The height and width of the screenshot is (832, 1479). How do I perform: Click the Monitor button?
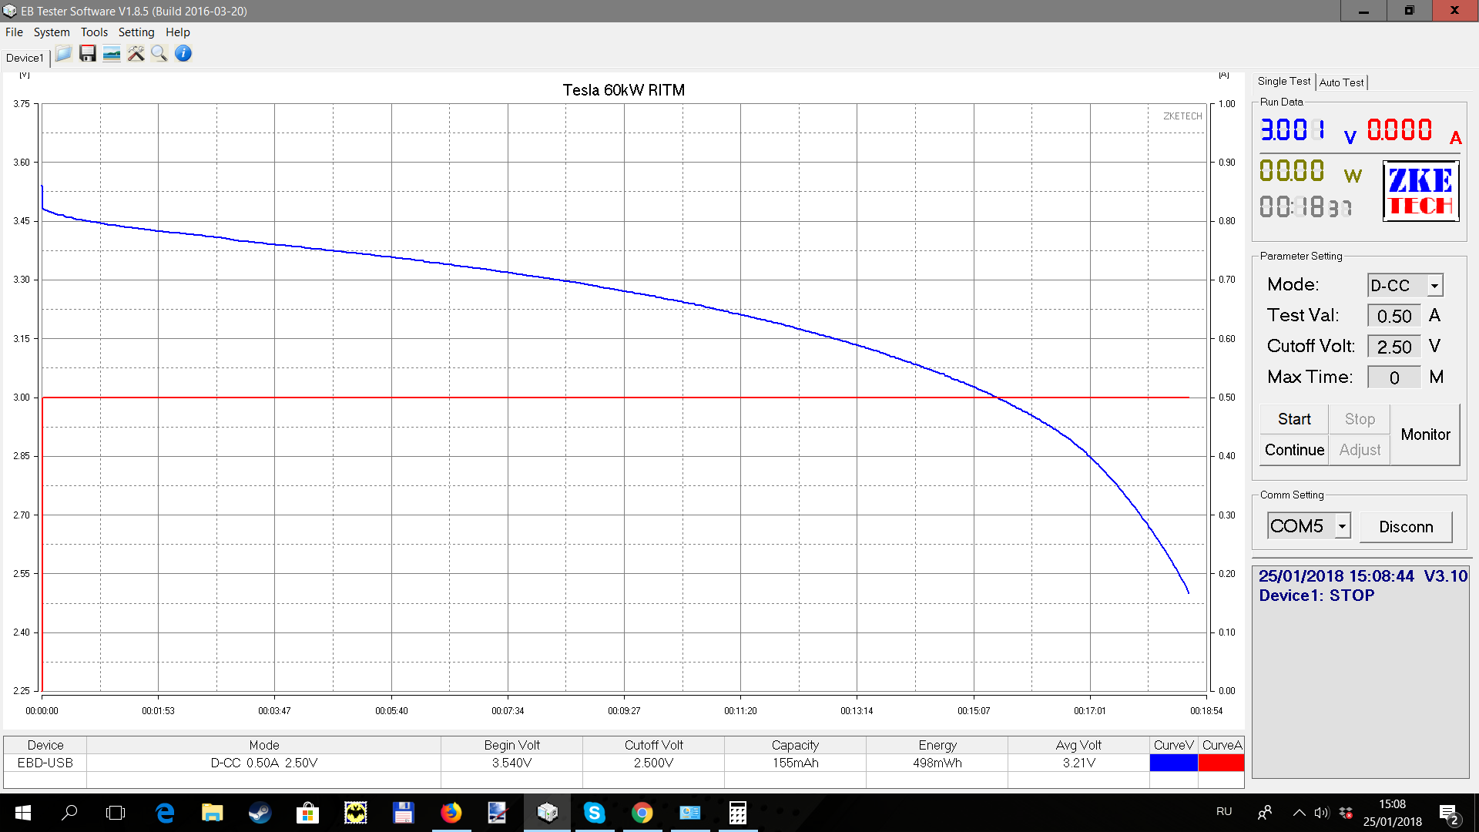click(1425, 434)
